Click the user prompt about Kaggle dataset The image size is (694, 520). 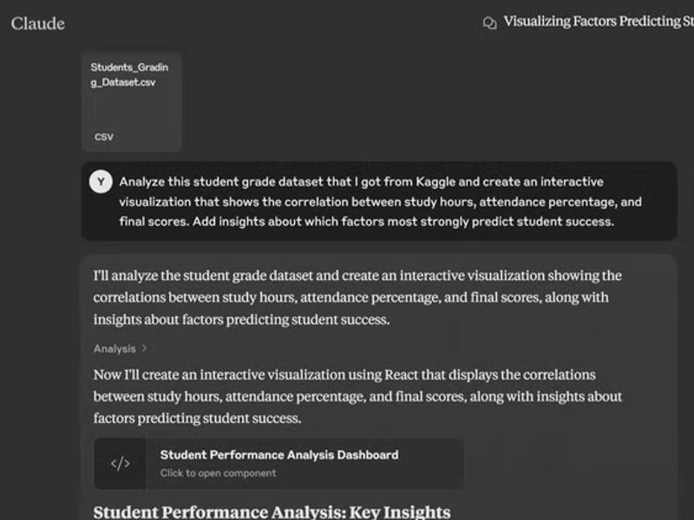tap(380, 201)
